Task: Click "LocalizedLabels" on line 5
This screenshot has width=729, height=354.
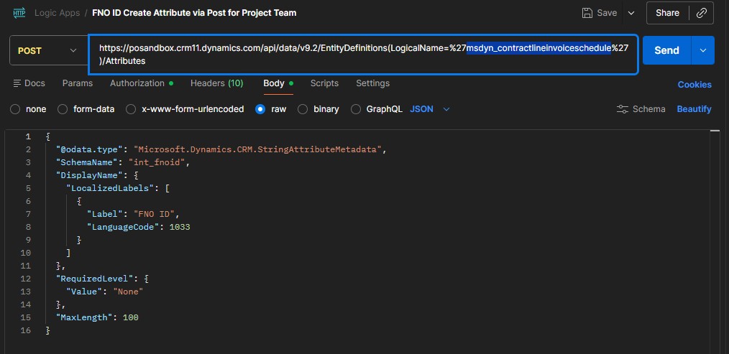Action: [x=110, y=189]
